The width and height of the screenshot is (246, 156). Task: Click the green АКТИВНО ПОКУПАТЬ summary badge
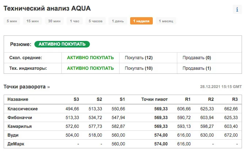[x=62, y=44]
